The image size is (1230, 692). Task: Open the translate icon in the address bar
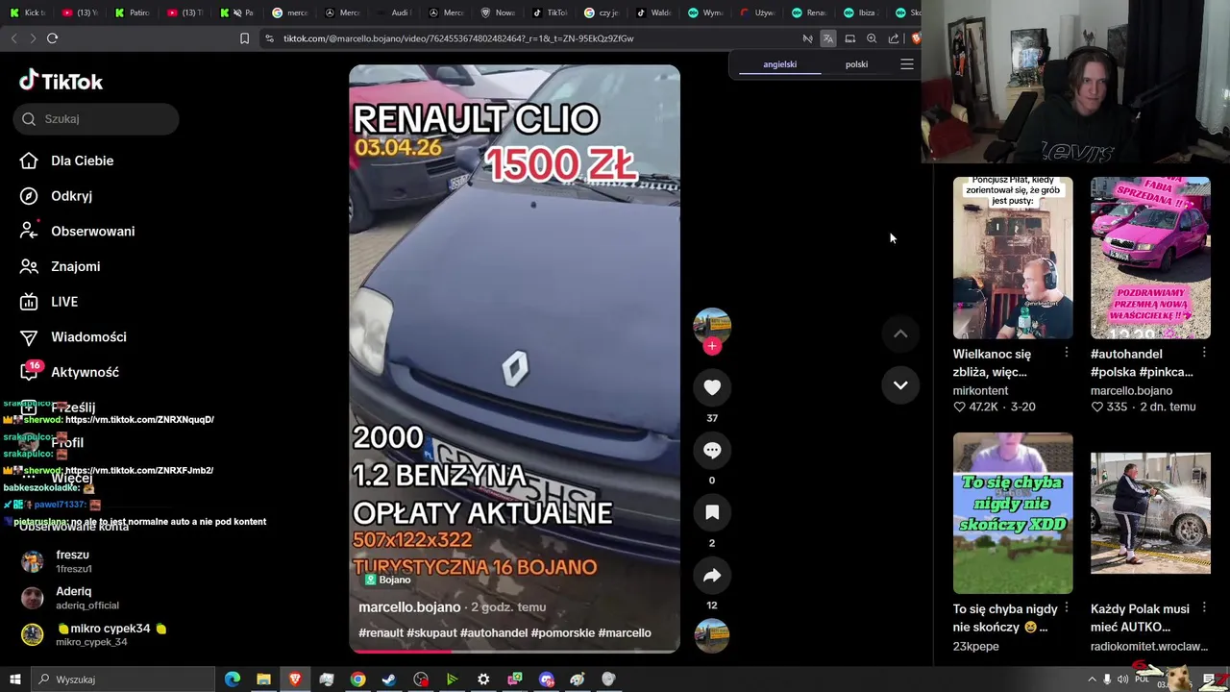click(828, 38)
